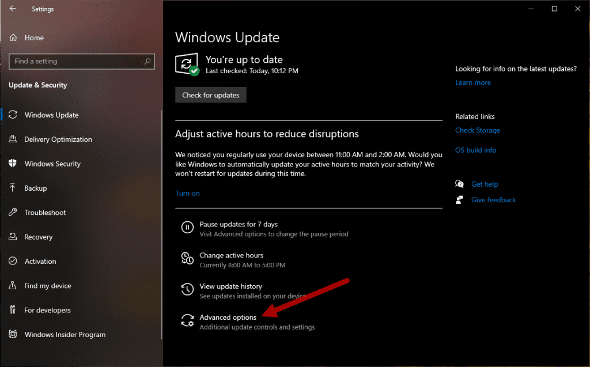Click the Pause updates for 7 days icon
Image resolution: width=590 pixels, height=367 pixels.
click(x=187, y=227)
